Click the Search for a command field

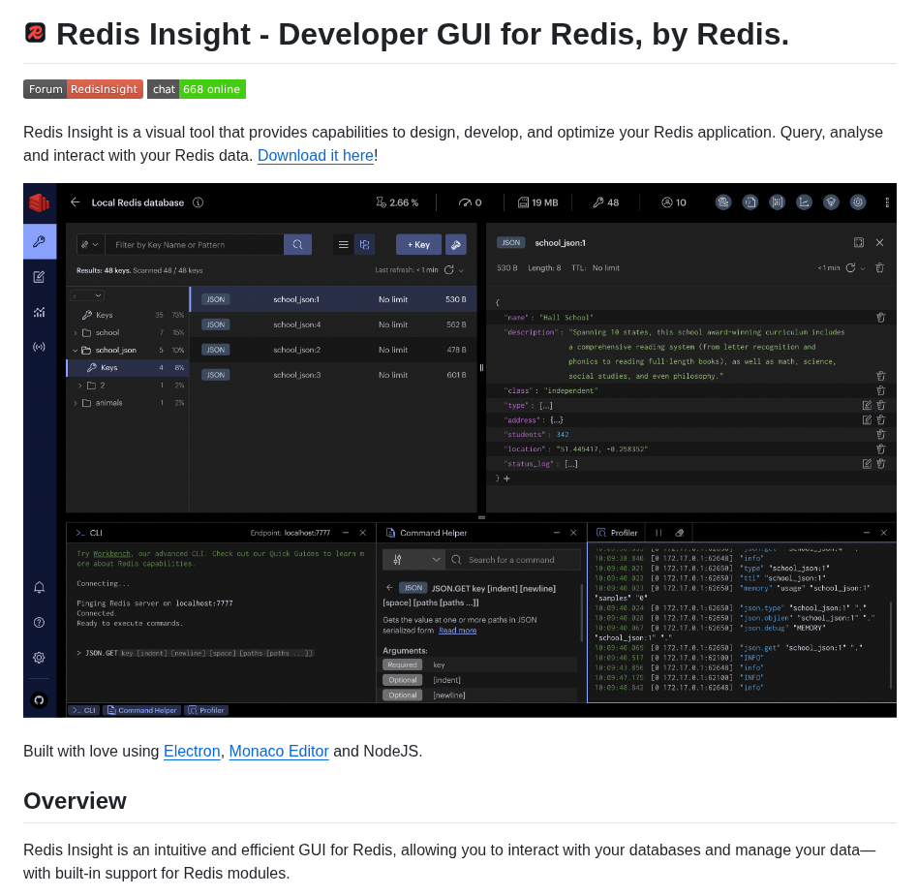coord(513,560)
